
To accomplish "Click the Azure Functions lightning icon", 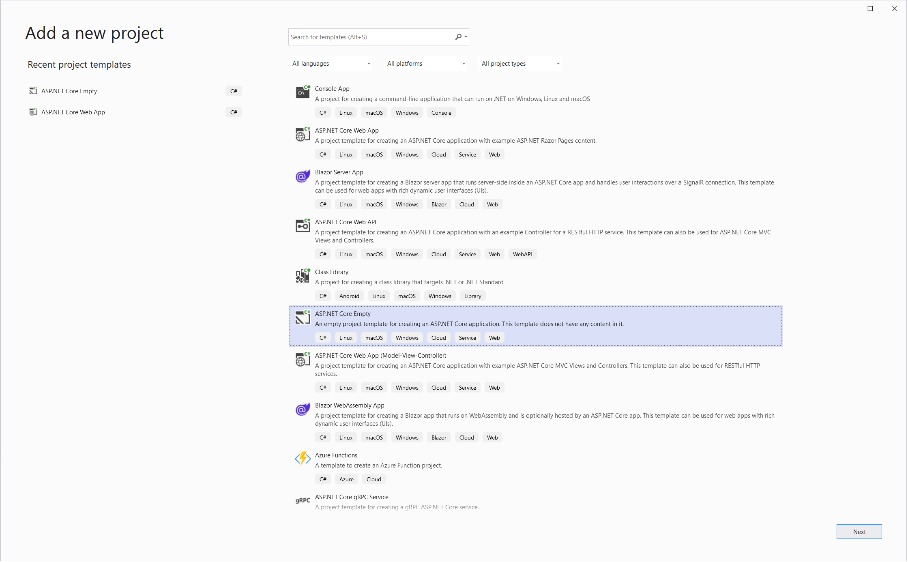I will 303,459.
